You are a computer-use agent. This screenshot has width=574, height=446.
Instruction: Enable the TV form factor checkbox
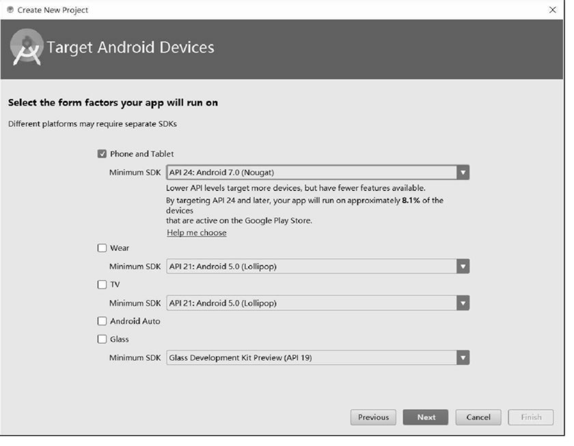point(102,284)
